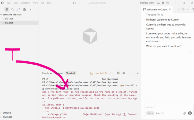This screenshot has height=120, width=194.
Task: Click the microphone voice input icon
Action: point(190,113)
